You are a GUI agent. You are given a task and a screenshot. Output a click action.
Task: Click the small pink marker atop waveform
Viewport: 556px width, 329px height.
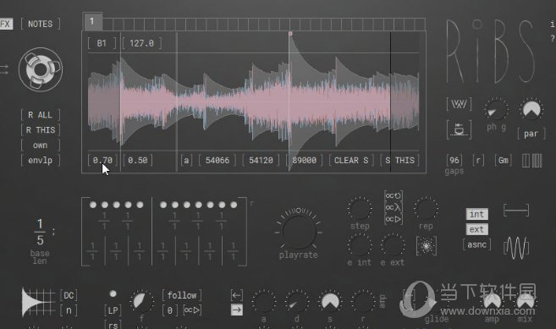(x=290, y=33)
